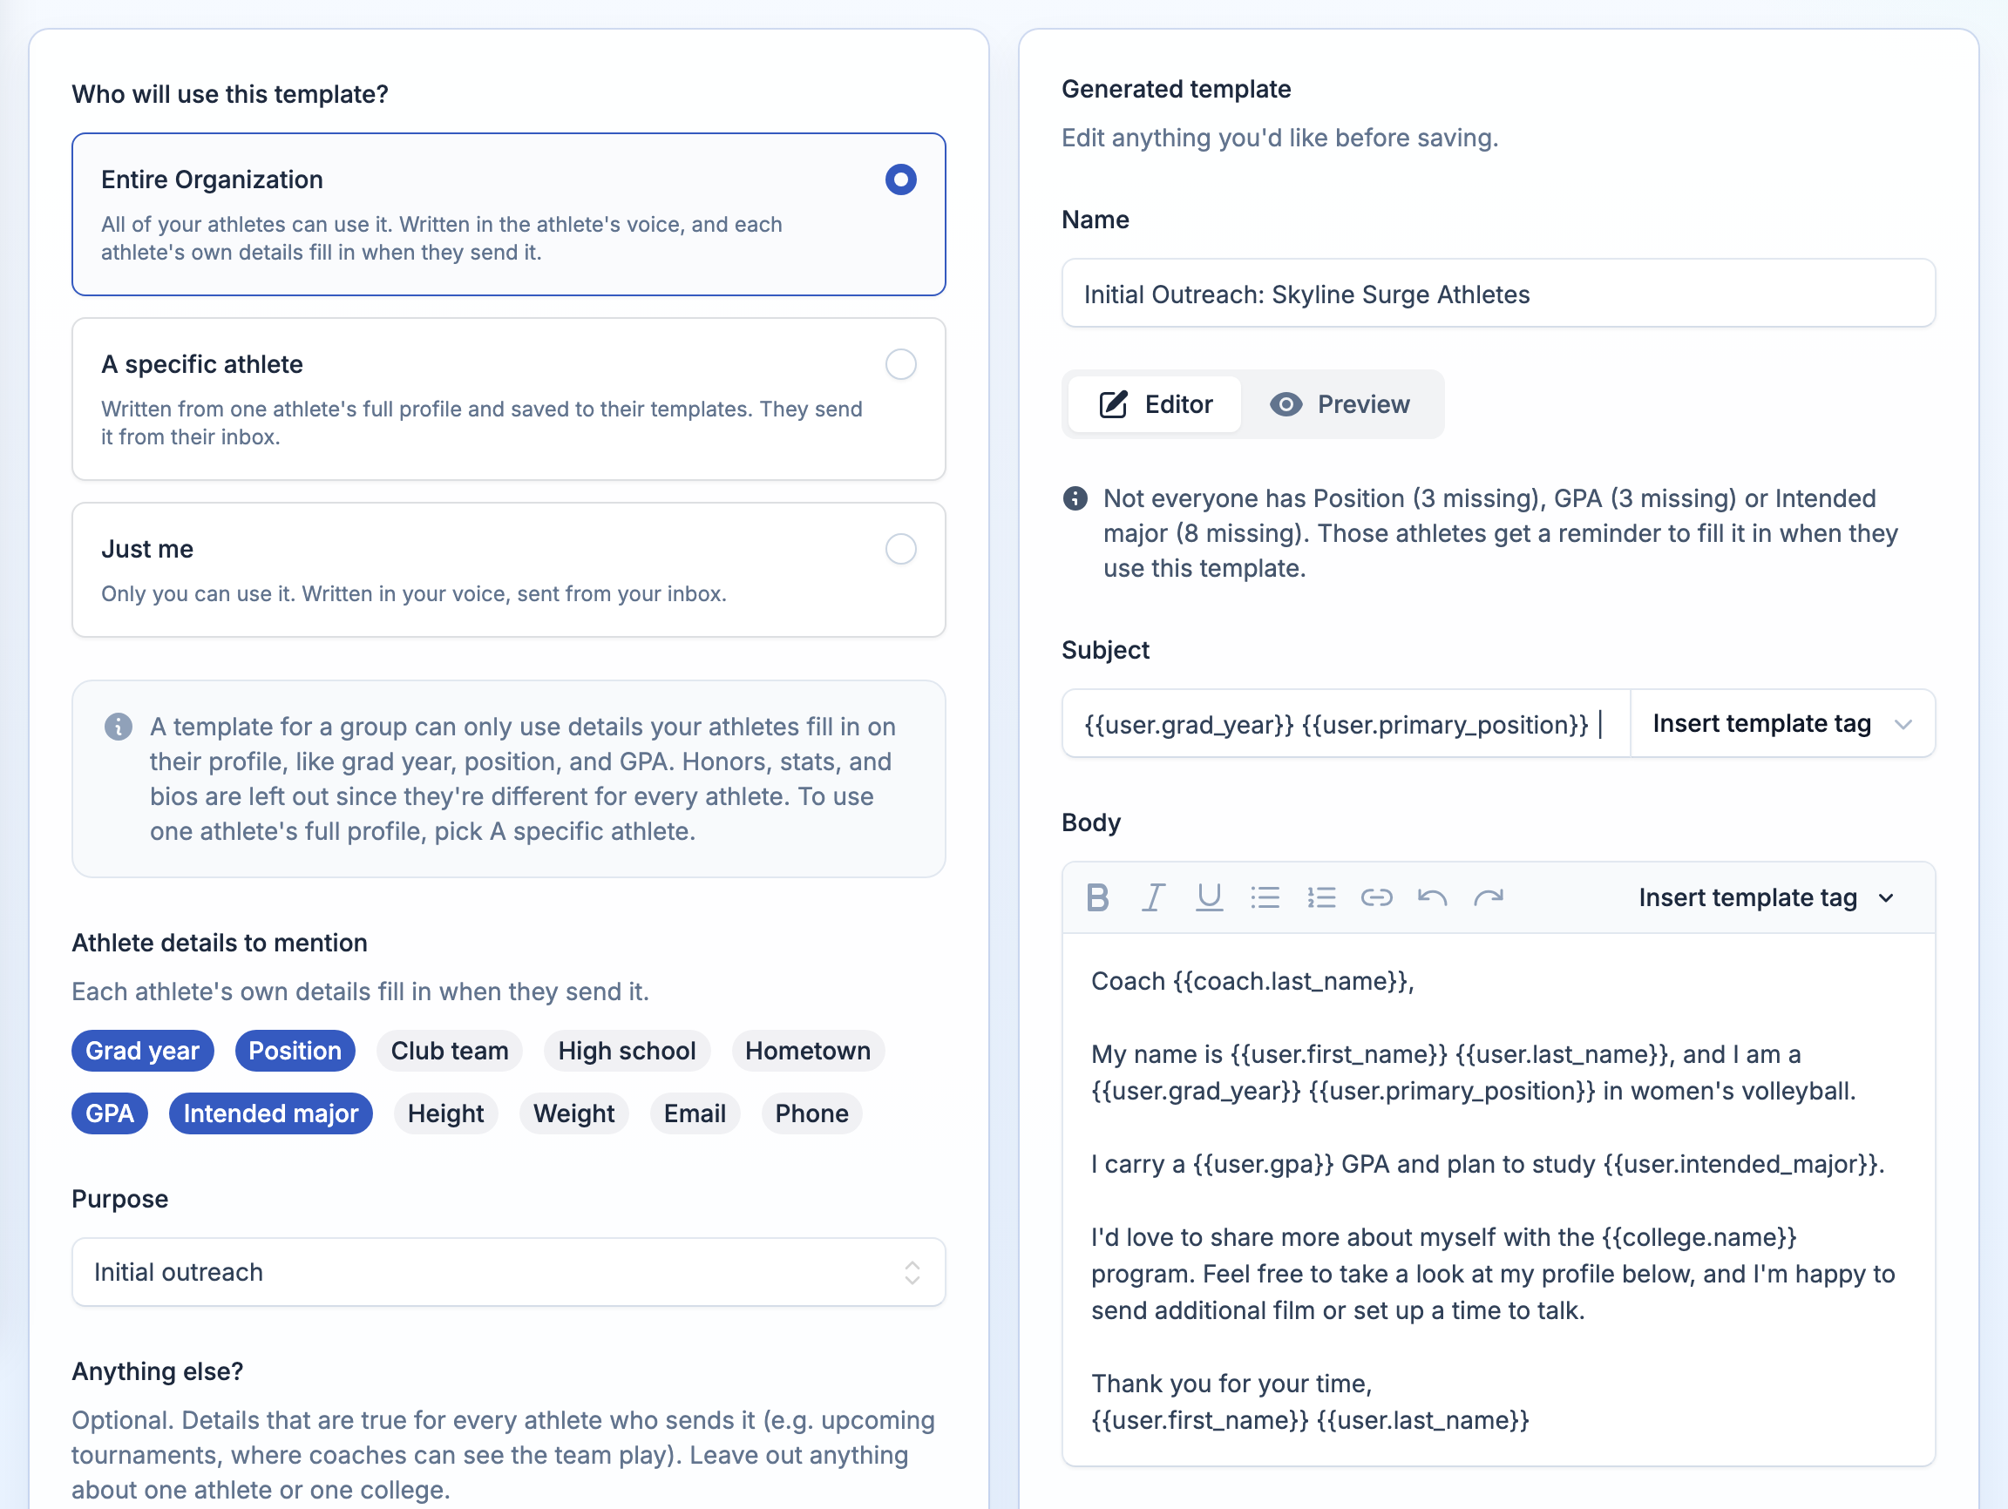Click into the Subject text field

click(x=1347, y=723)
